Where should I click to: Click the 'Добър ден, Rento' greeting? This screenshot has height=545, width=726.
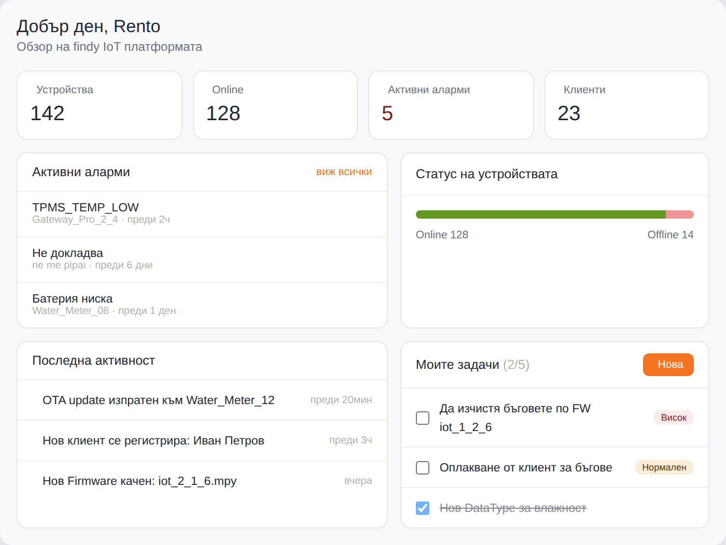click(x=88, y=26)
